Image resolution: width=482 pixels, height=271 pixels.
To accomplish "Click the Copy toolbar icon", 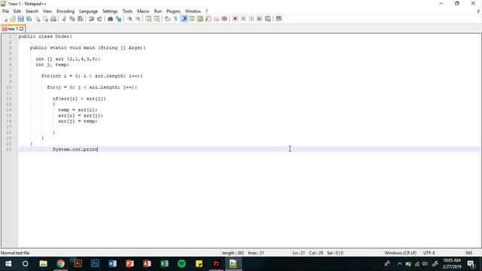I will point(72,19).
